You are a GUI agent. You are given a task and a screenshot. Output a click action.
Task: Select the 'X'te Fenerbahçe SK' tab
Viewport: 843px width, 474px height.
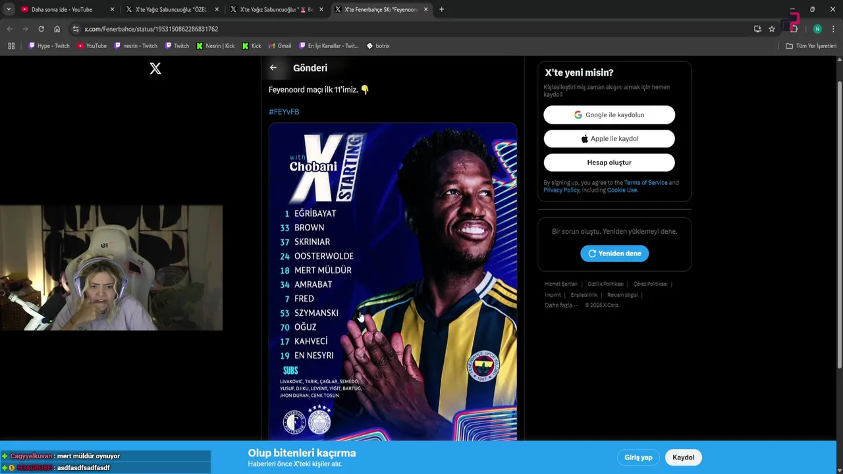pos(381,10)
